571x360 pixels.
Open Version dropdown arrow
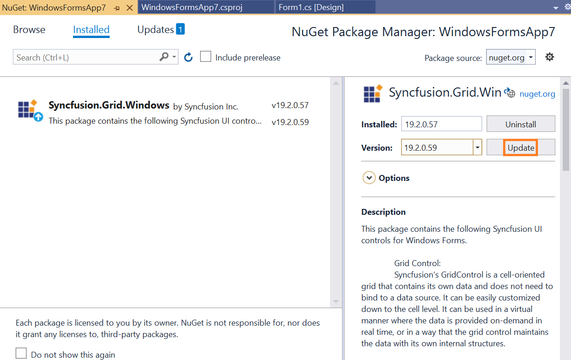(477, 147)
